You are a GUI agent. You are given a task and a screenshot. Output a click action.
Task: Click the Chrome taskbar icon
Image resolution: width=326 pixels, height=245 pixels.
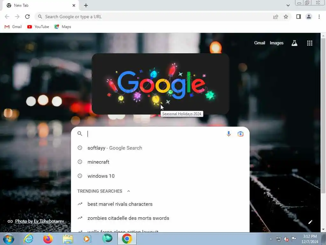(127, 239)
